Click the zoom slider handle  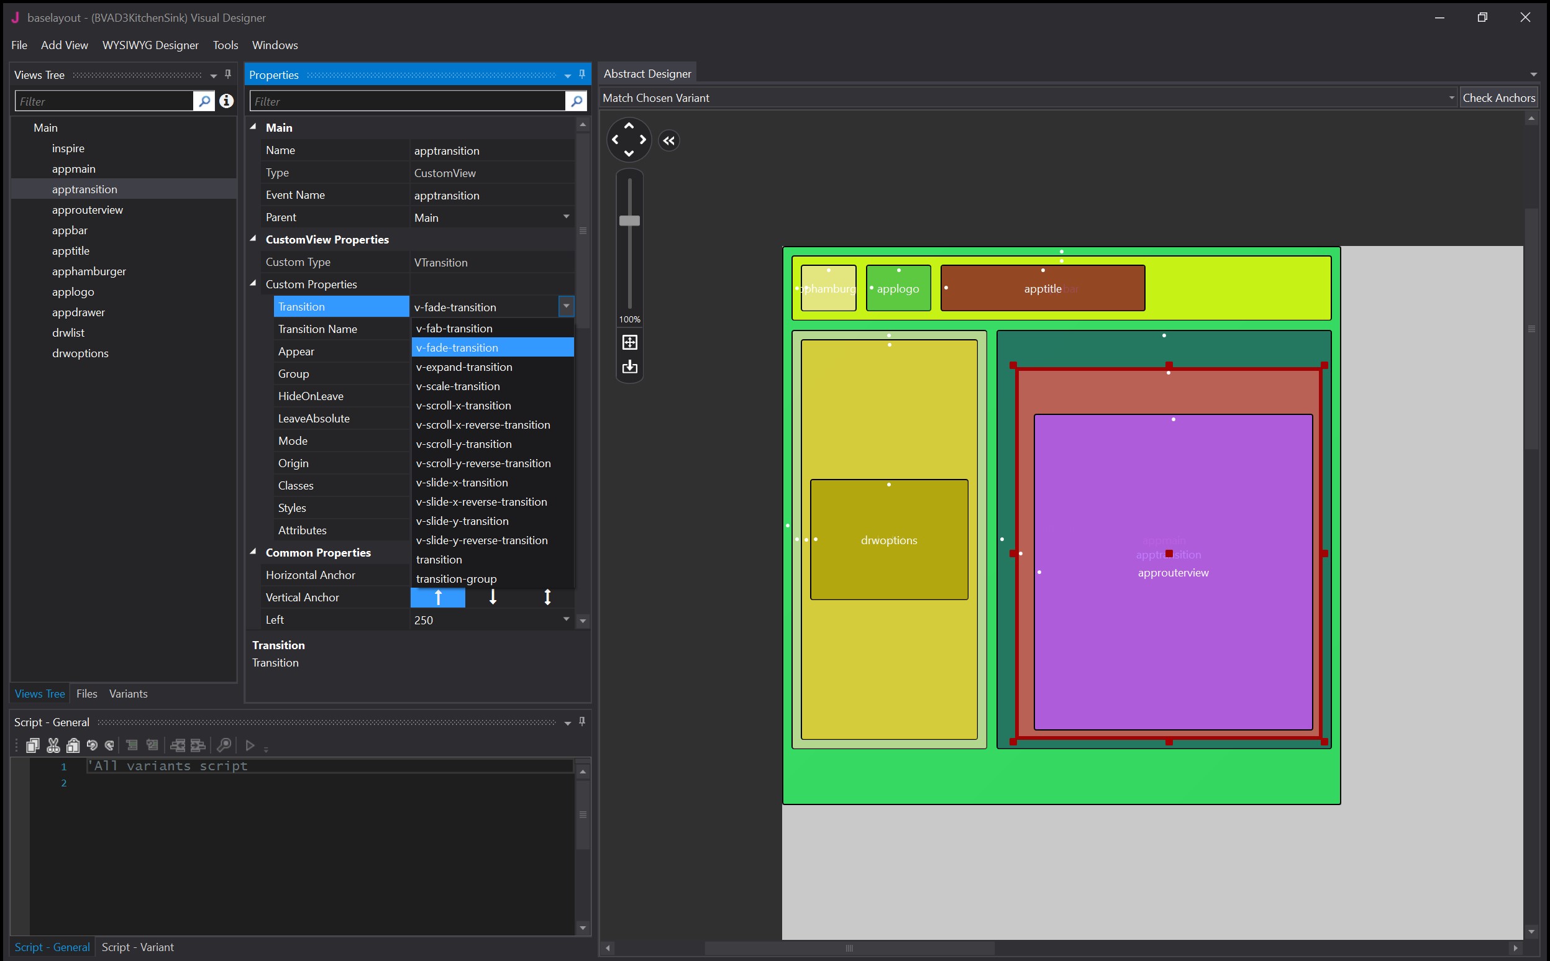tap(629, 221)
